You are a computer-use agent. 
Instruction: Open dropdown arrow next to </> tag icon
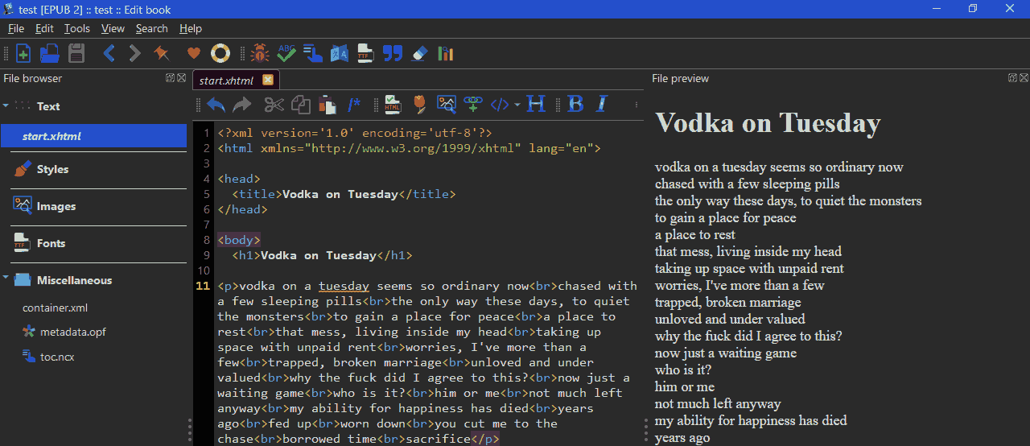pyautogui.click(x=517, y=105)
